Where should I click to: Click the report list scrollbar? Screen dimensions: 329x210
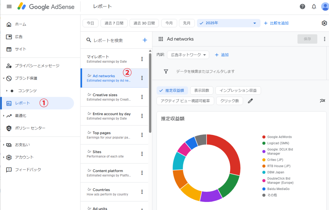pyautogui.click(x=150, y=93)
